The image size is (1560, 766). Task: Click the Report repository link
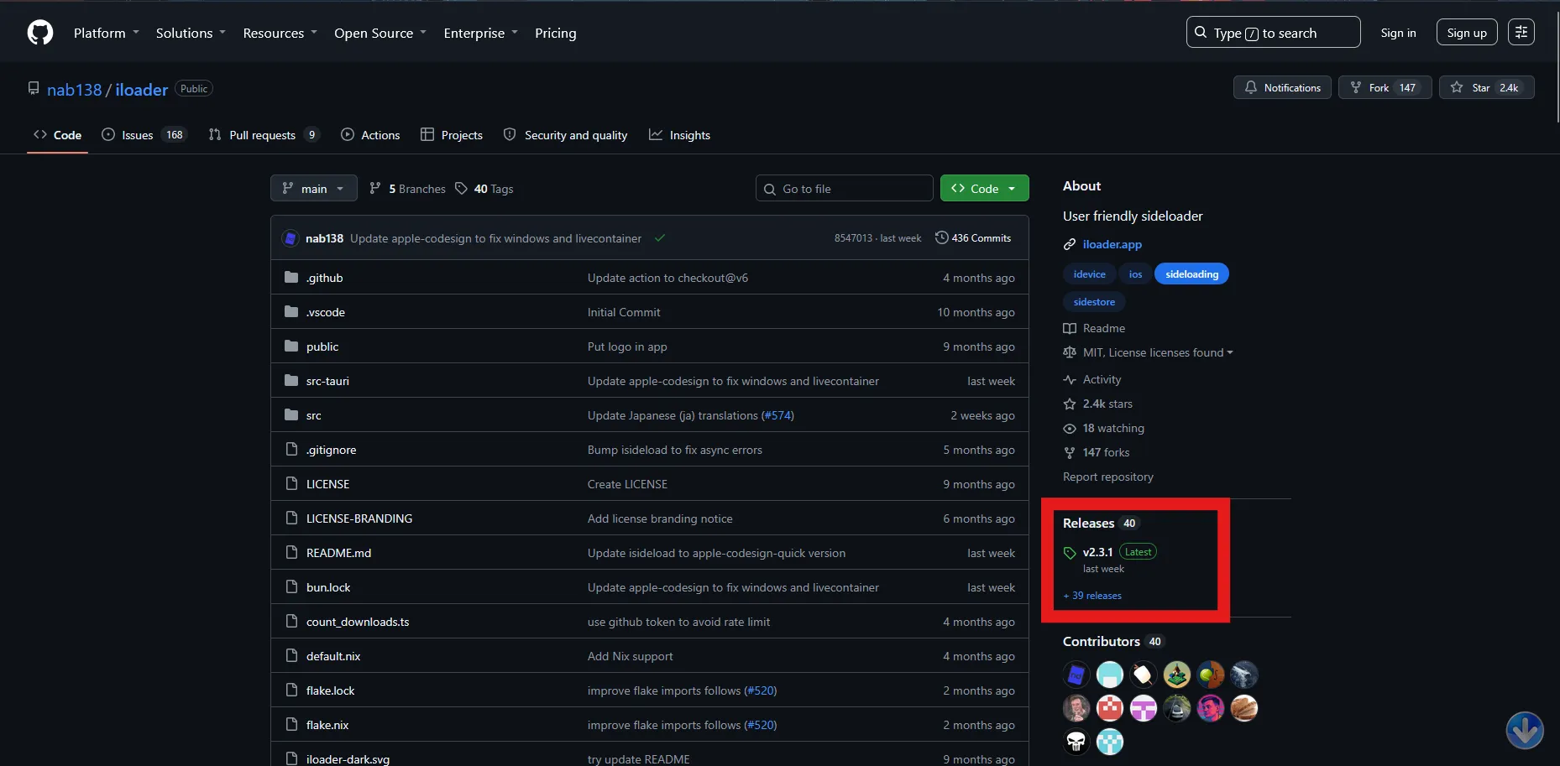pos(1108,477)
